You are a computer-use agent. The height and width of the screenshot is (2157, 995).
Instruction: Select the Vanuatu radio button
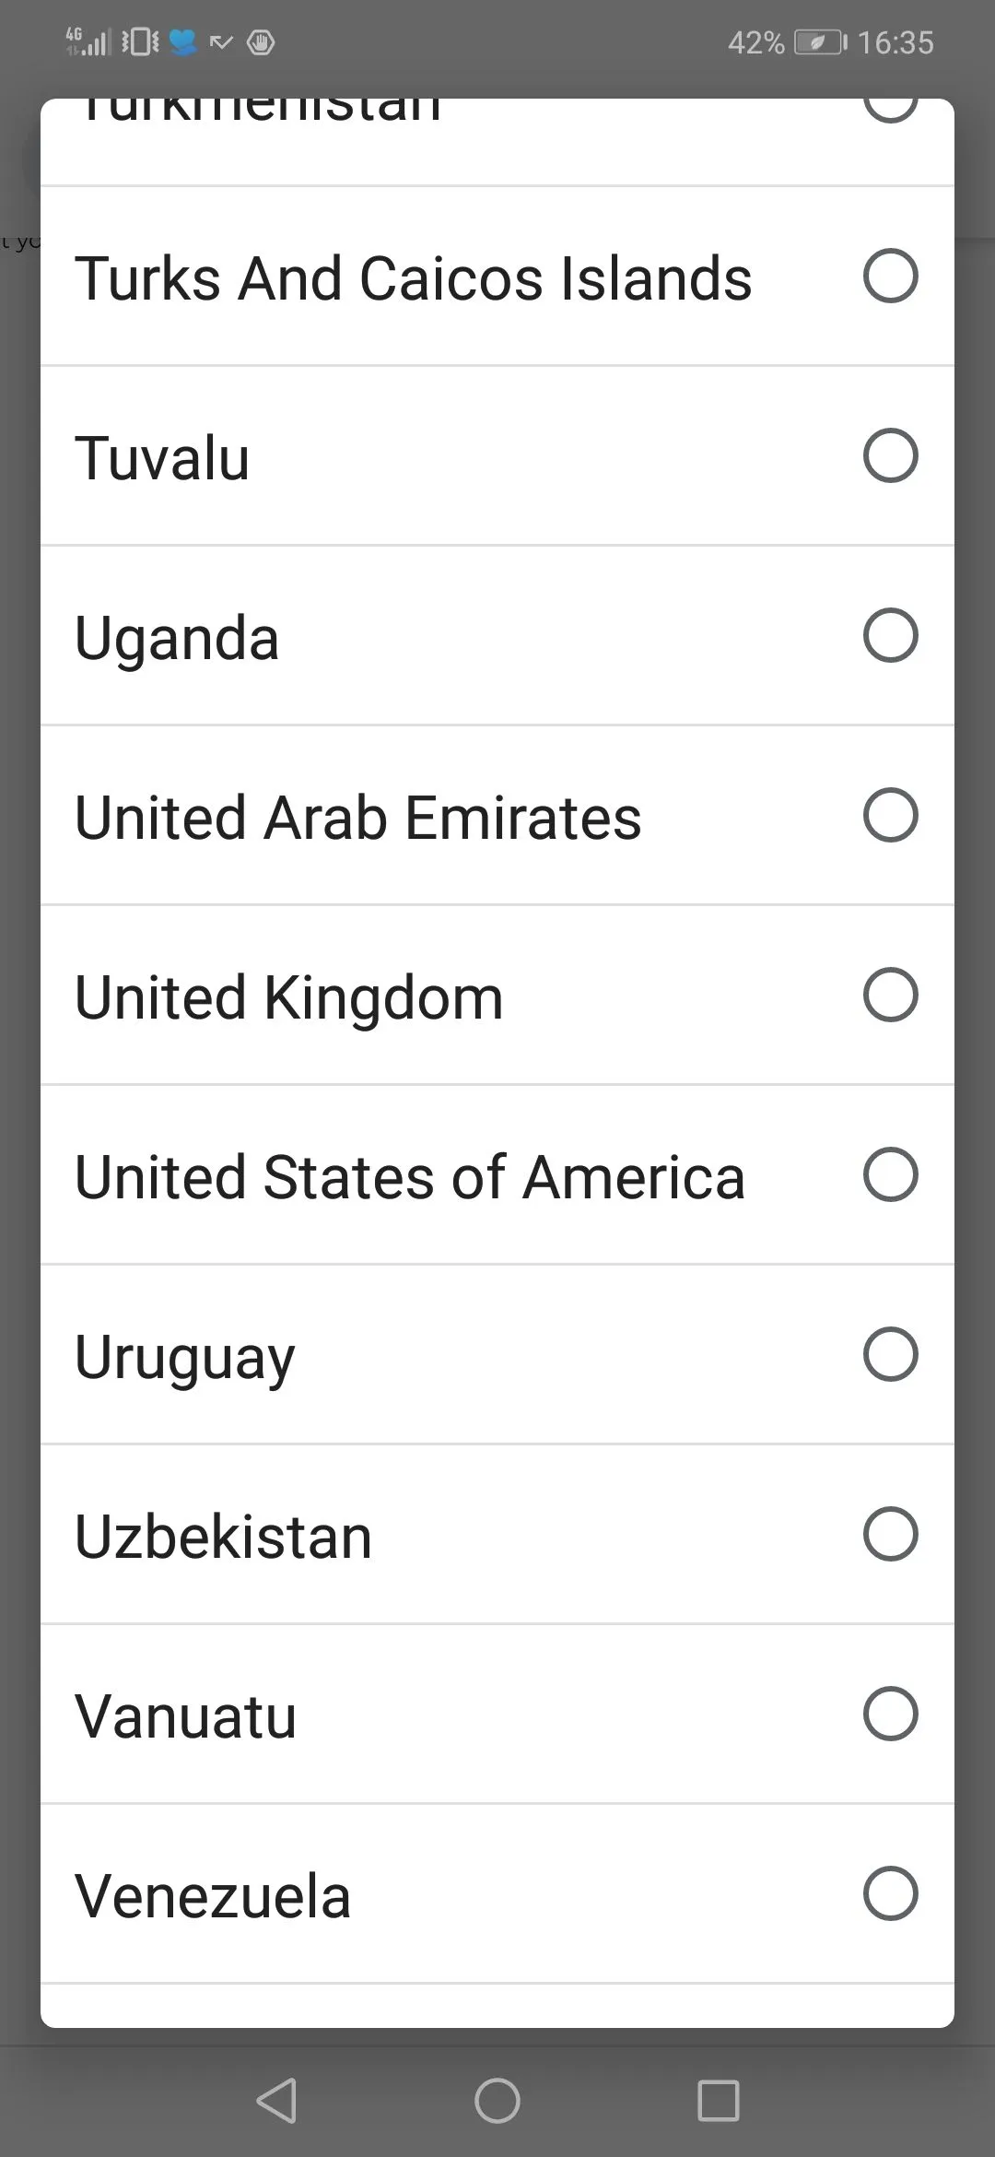[890, 1714]
